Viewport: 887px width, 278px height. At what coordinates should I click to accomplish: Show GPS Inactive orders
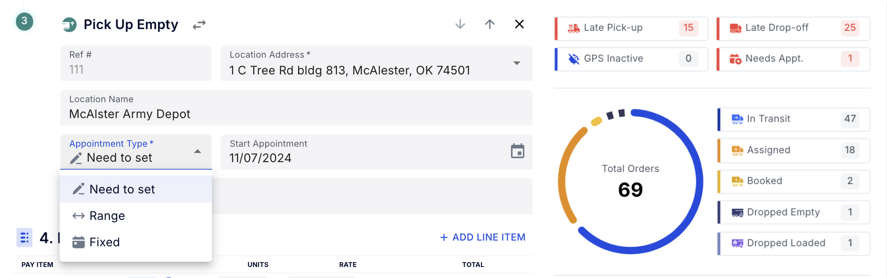pos(632,59)
